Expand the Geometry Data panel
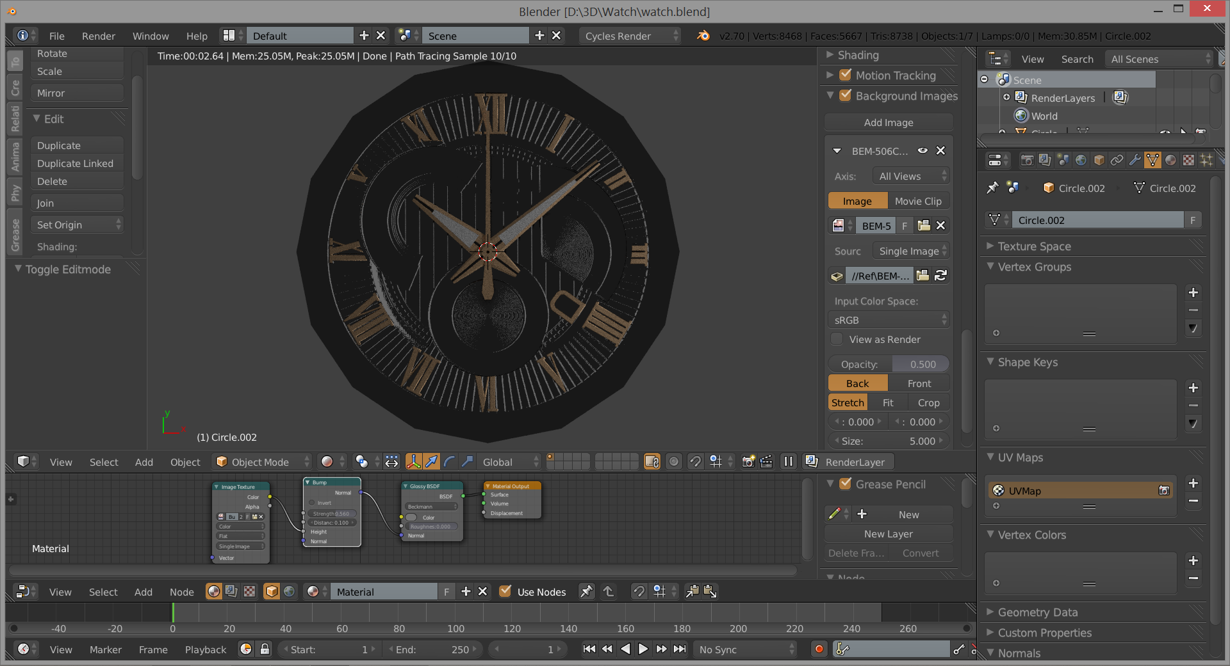Screen dimensions: 1230x666 point(1037,612)
